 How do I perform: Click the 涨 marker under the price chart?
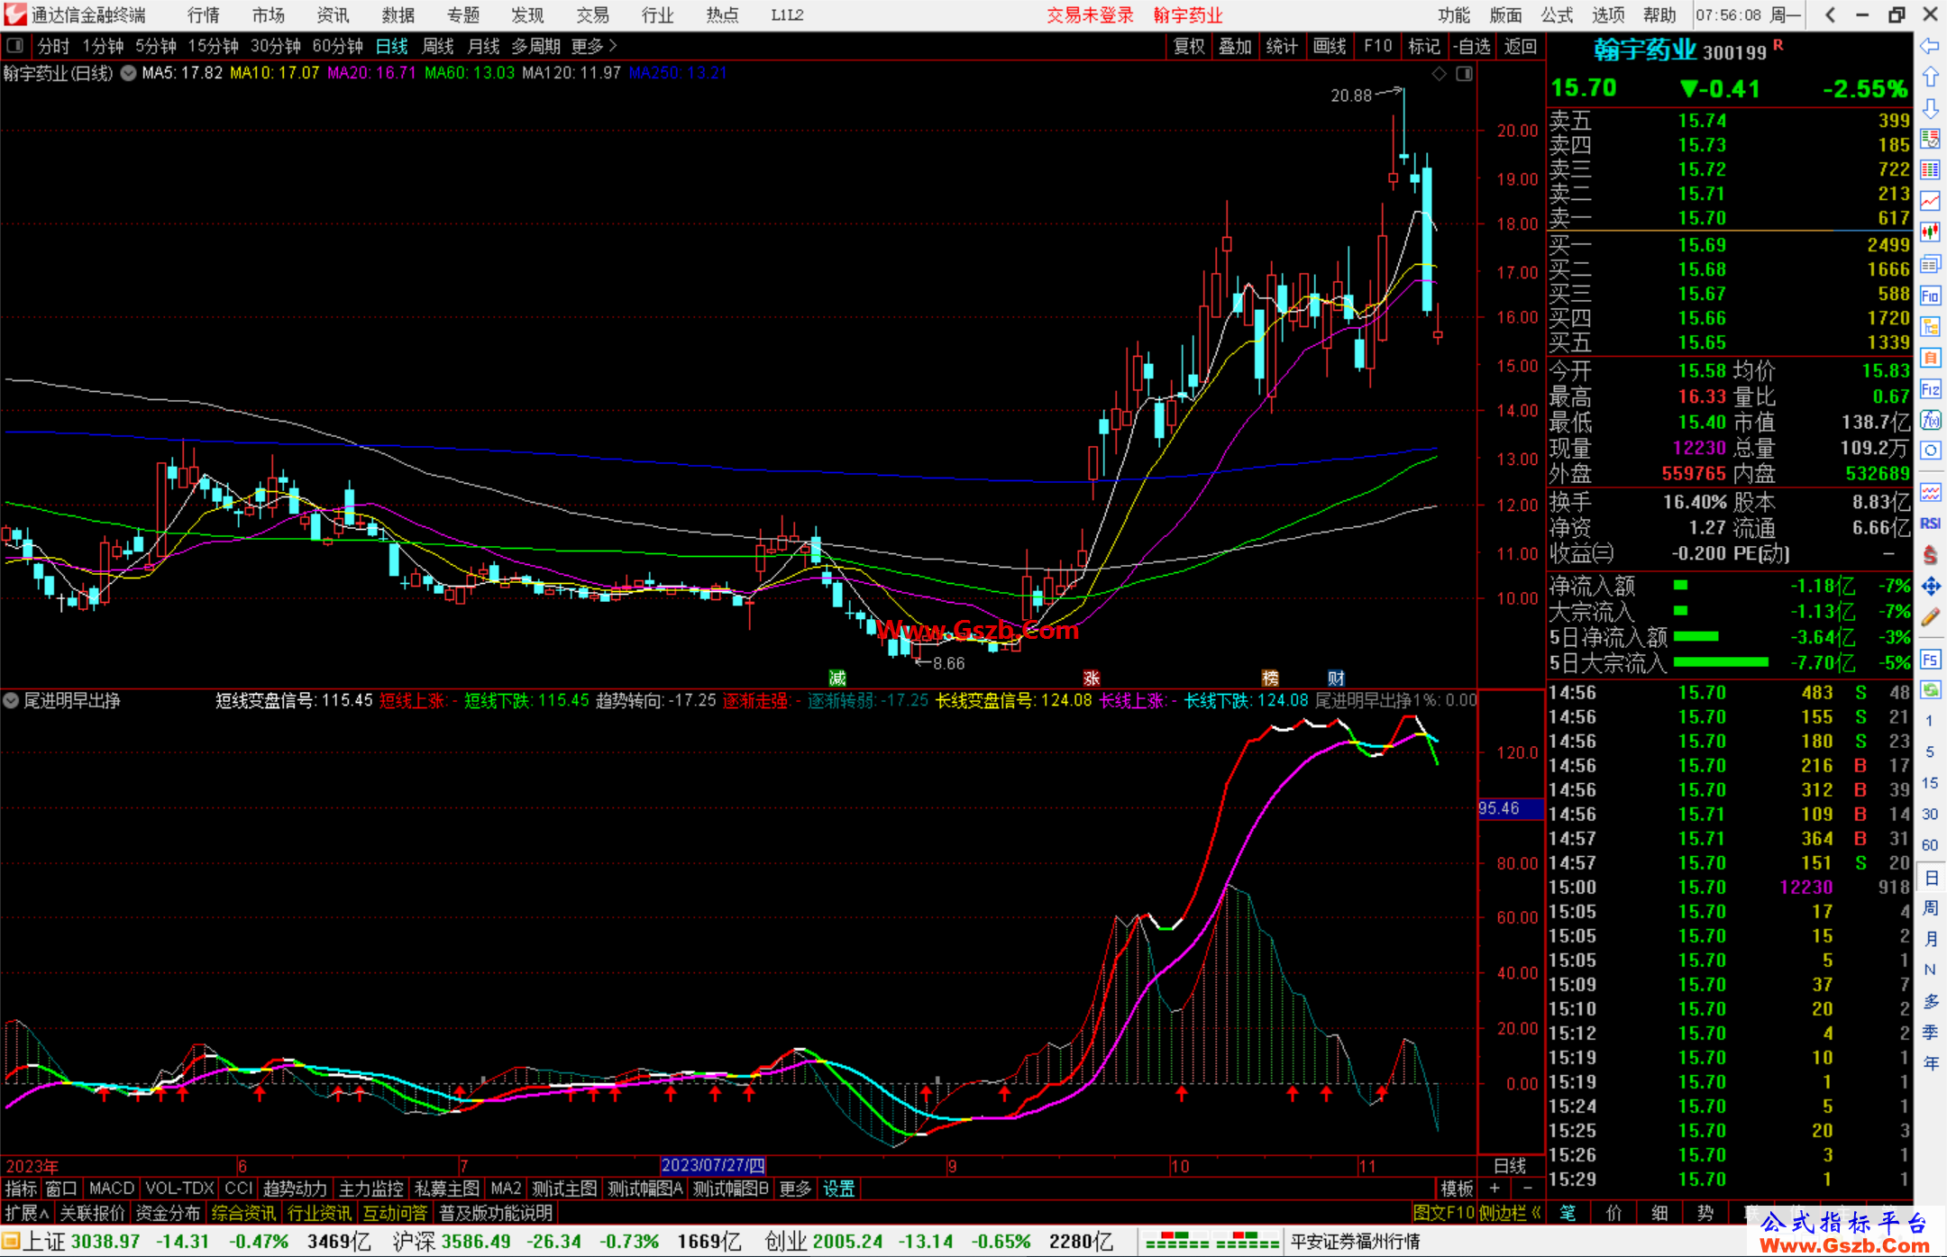pos(1091,679)
